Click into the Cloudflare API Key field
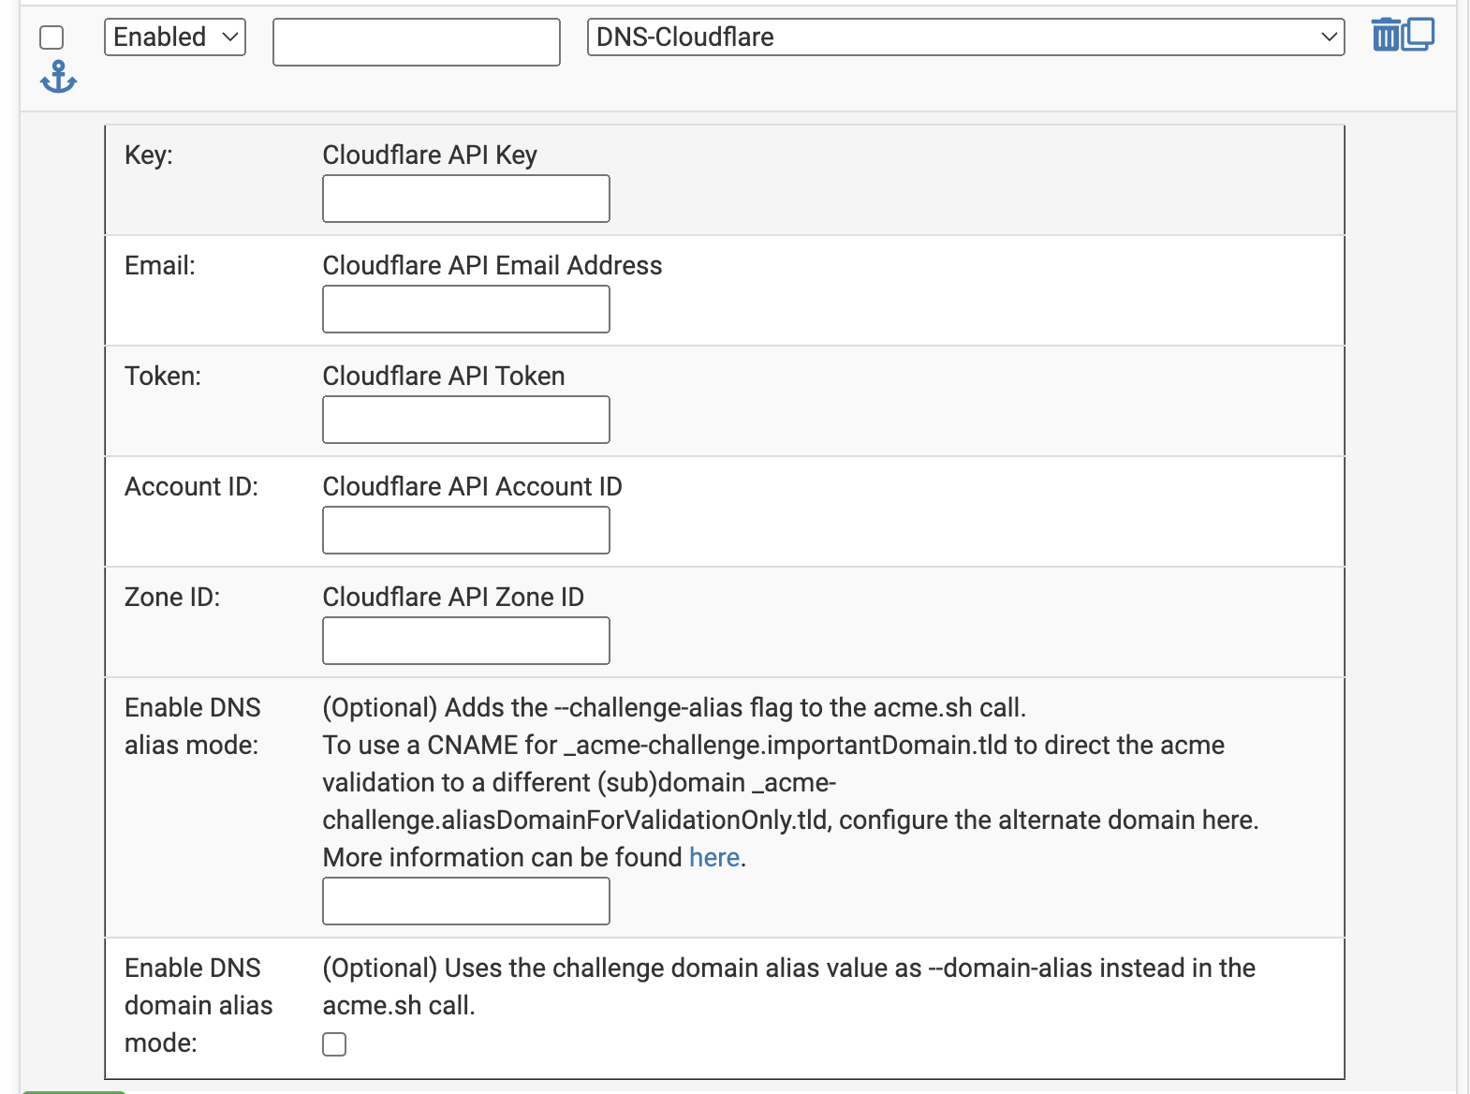Screen dimensions: 1470x1094 click(466, 199)
